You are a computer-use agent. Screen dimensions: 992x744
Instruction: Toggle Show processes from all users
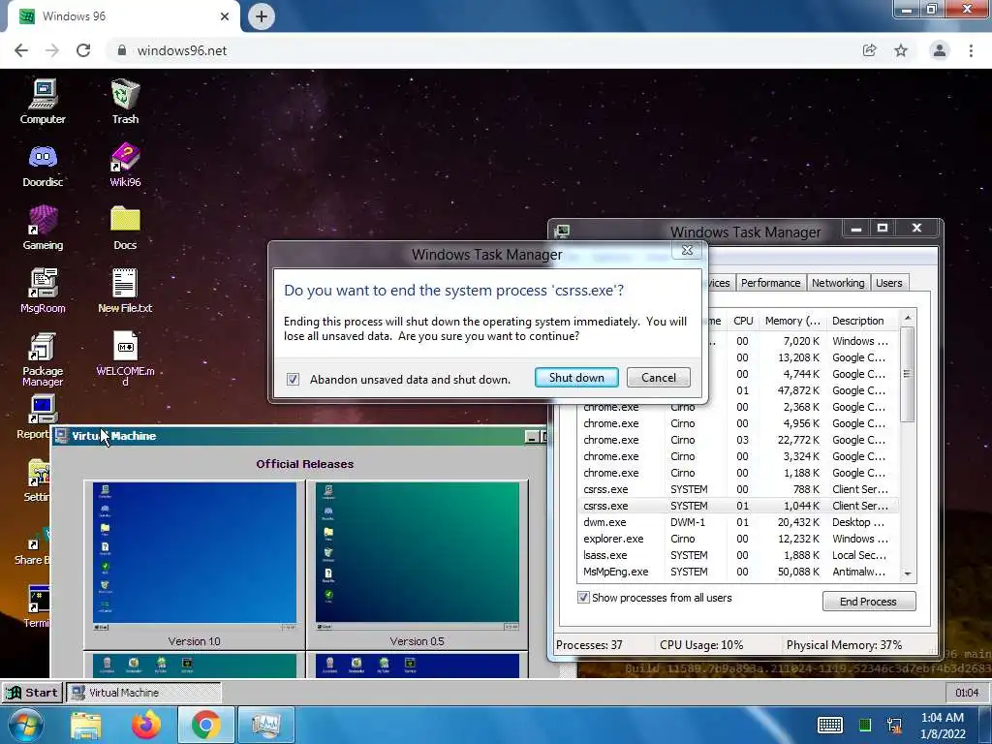(583, 597)
